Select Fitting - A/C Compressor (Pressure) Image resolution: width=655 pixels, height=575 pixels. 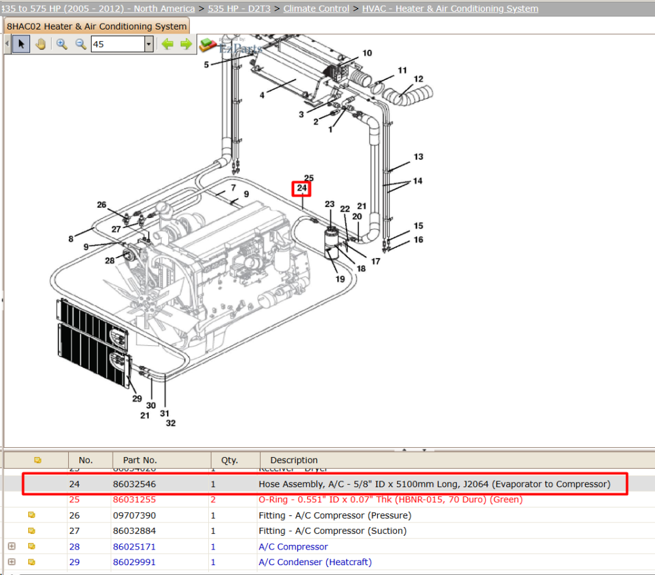tap(335, 515)
